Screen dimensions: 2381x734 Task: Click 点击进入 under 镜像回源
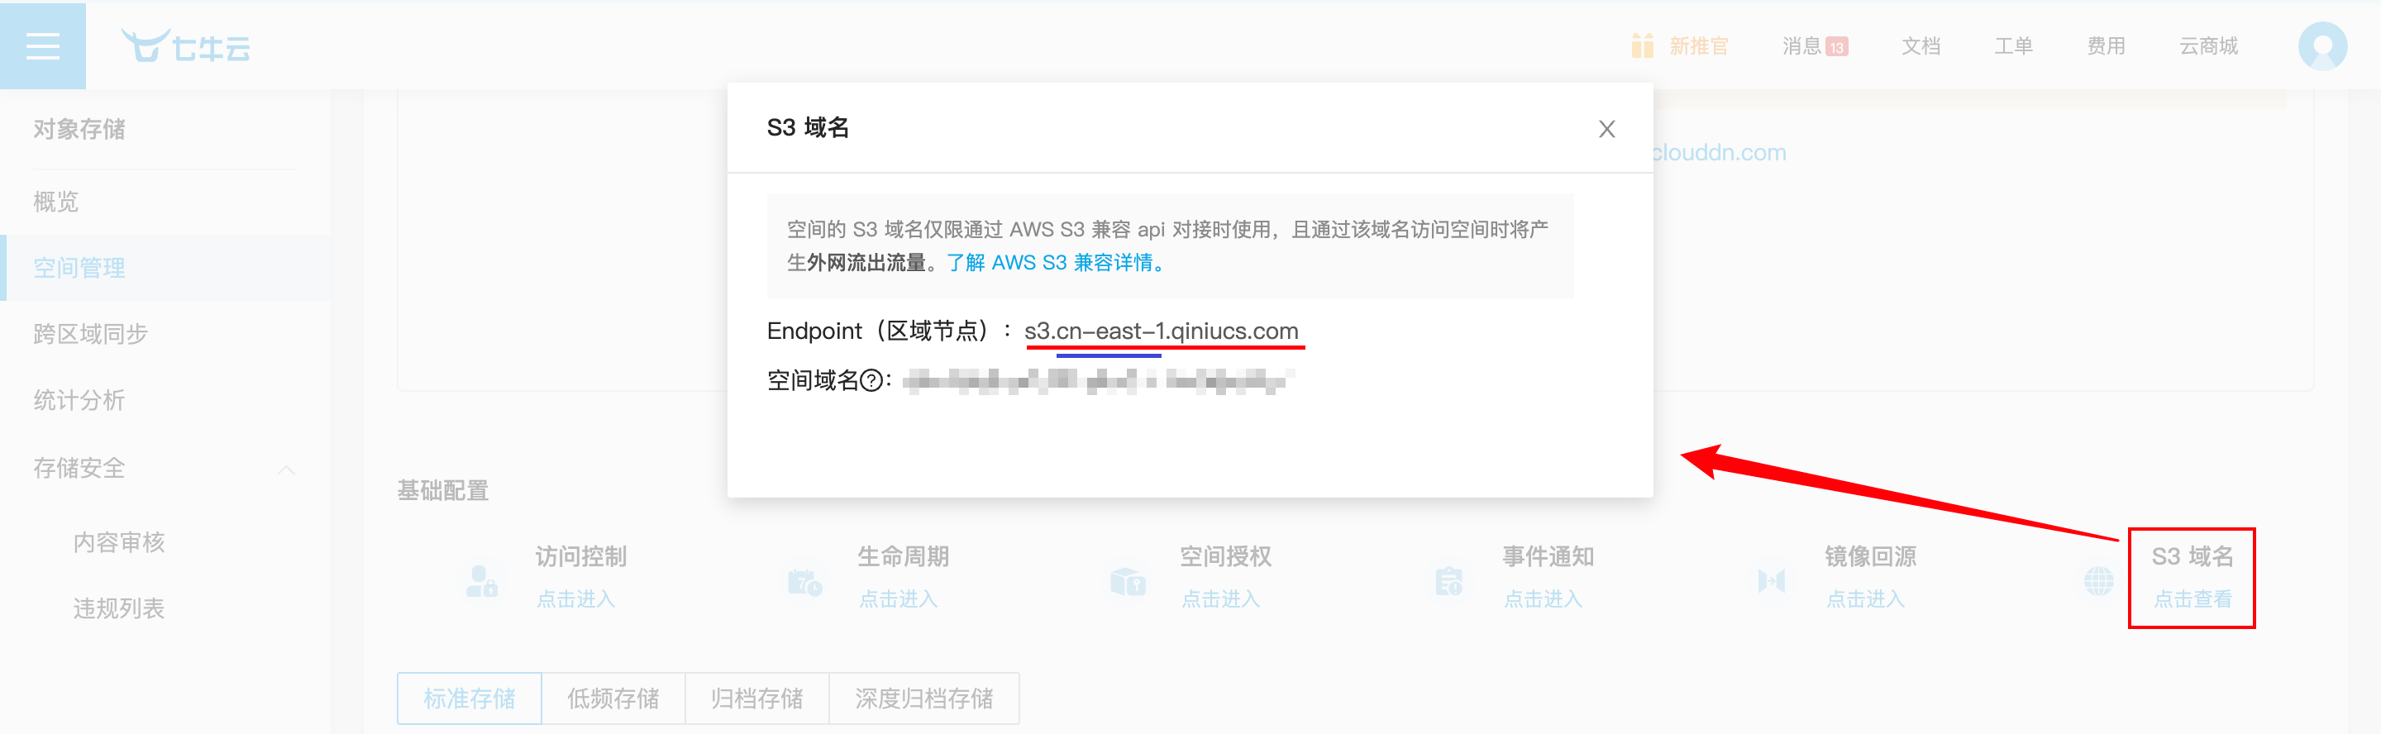[x=1864, y=599]
